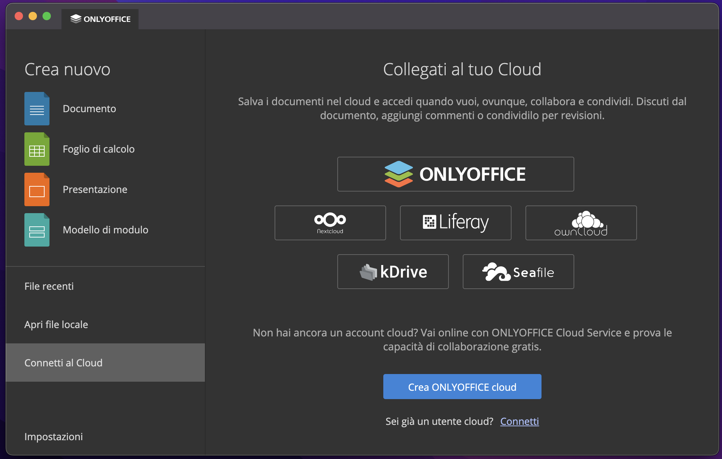Screen dimensions: 722x459
Task: Select Connetti al Cloud in the sidebar
Action: point(63,363)
